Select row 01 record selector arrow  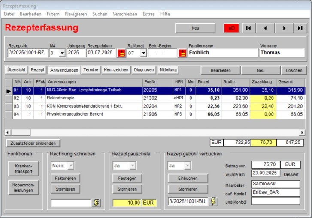(9, 91)
